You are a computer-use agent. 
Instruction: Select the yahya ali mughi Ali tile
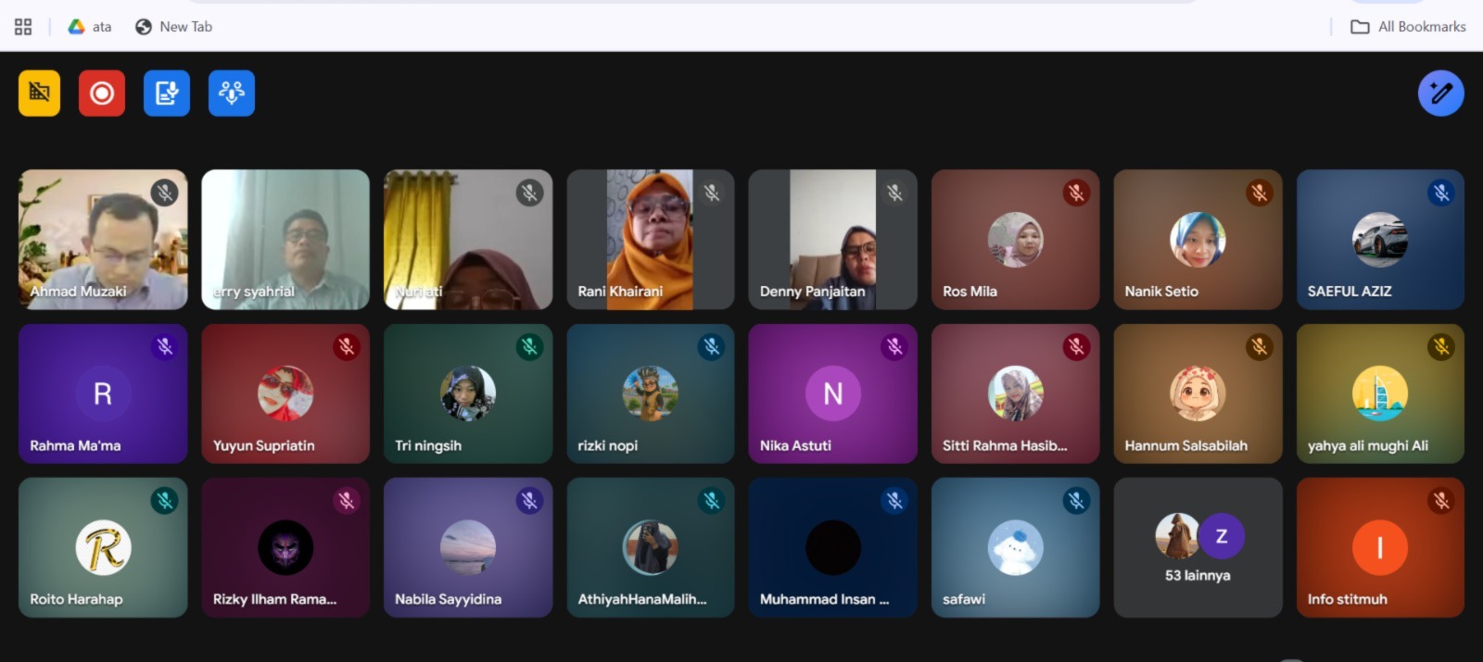1380,393
